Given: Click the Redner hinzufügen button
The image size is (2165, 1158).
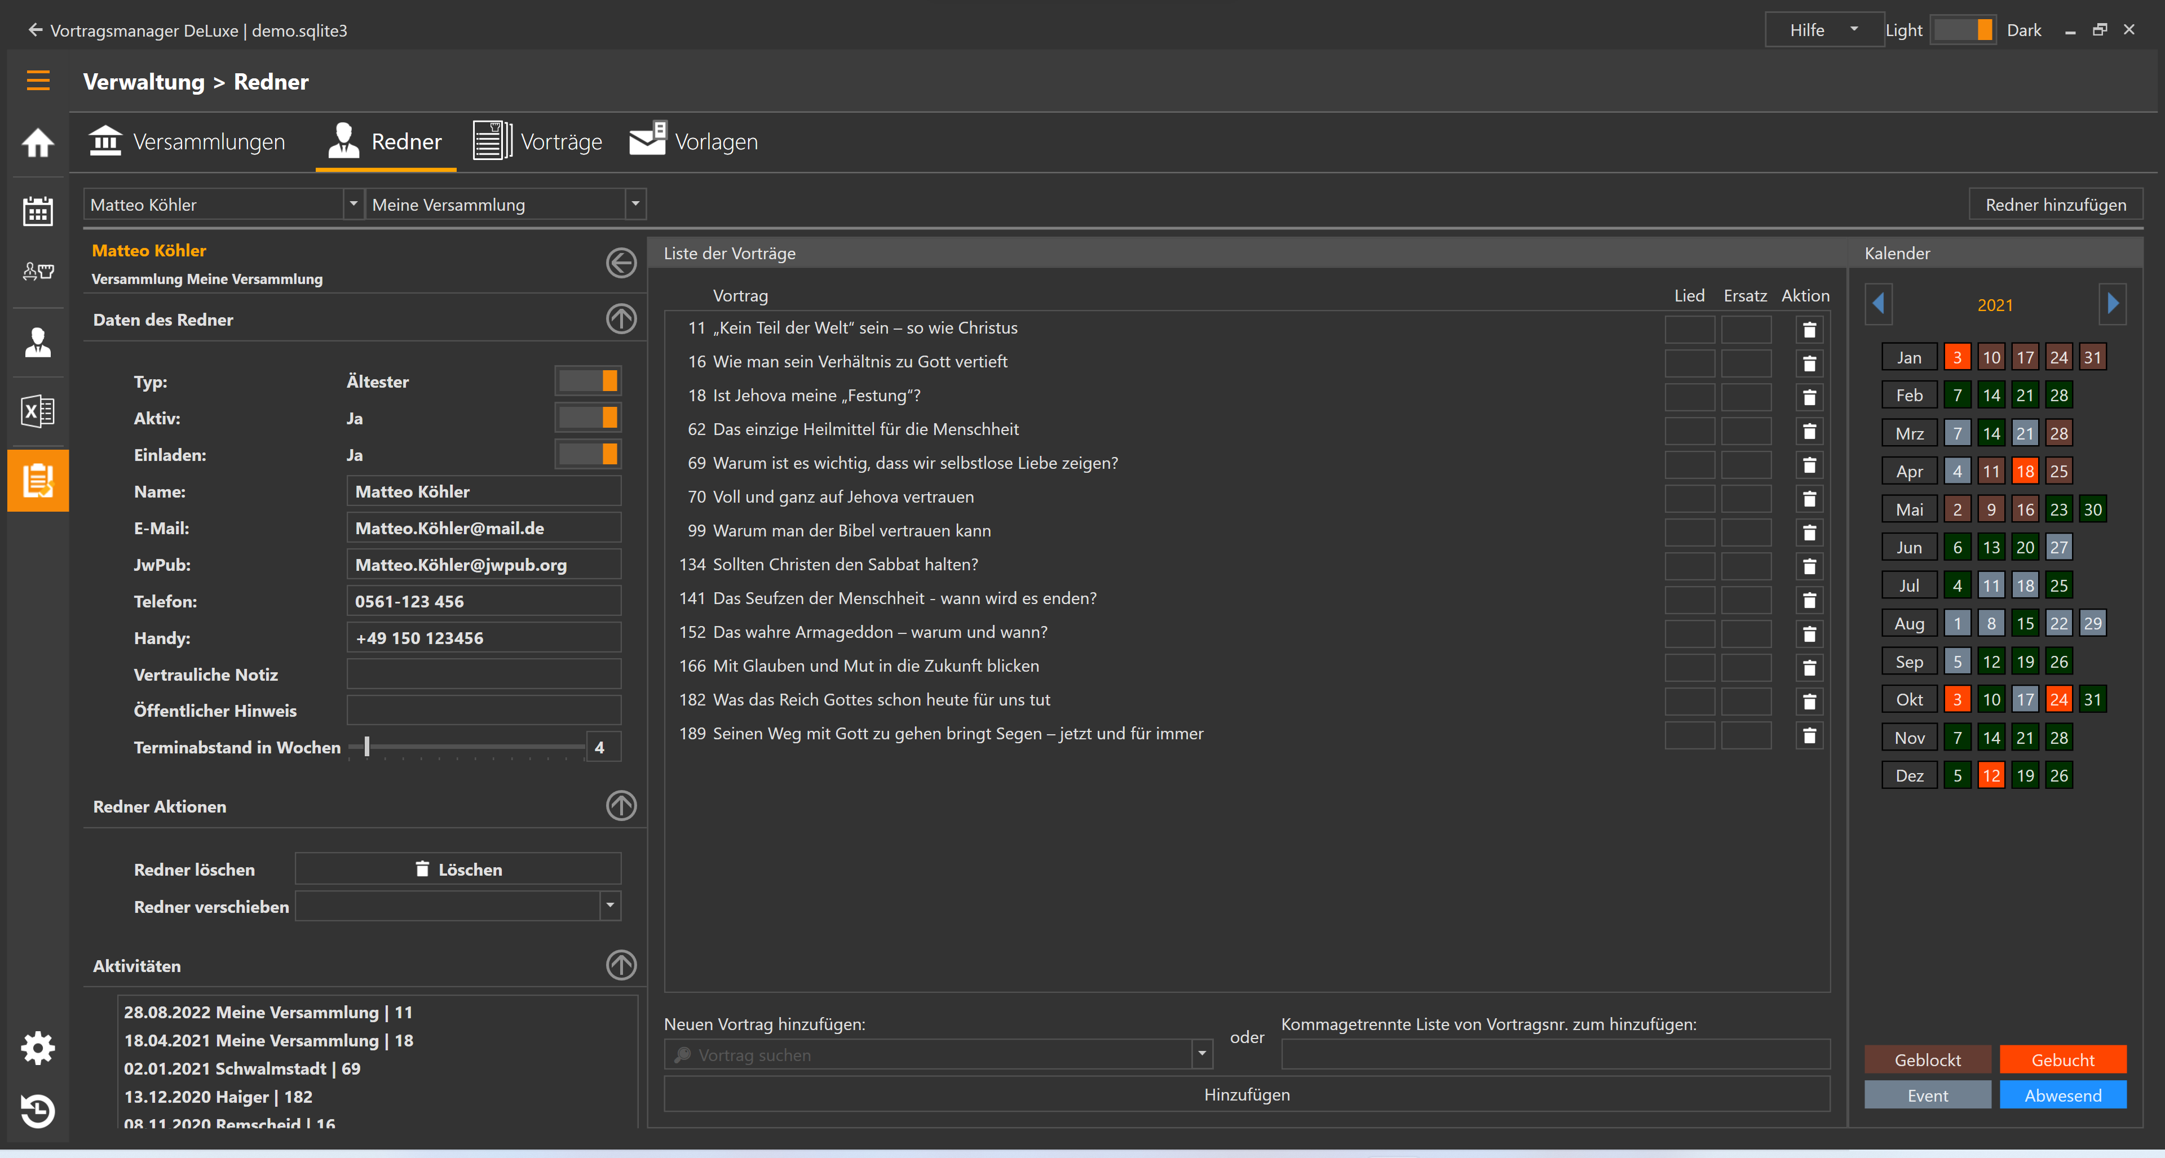Looking at the screenshot, I should 2055,204.
